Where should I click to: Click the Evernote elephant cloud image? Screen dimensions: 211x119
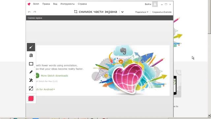click(x=123, y=51)
